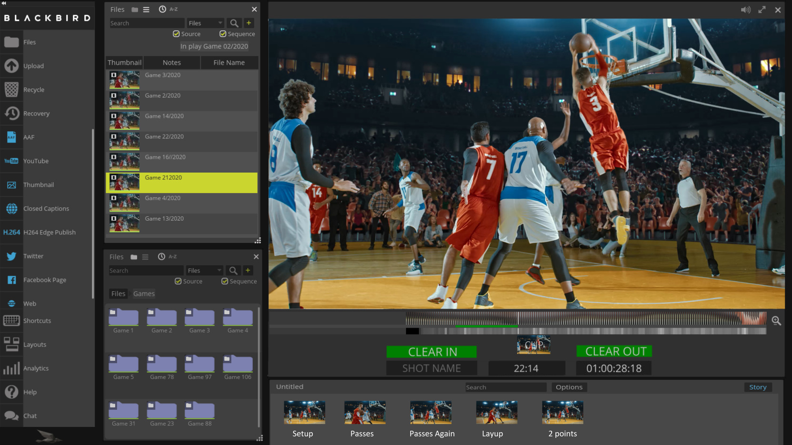This screenshot has height=445, width=792.
Task: Click the timeline zoom magnifier icon
Action: pos(776,321)
